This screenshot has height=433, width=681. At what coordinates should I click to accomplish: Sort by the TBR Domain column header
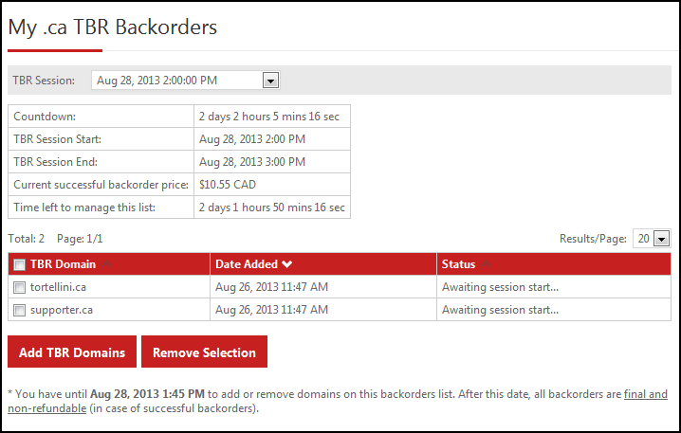pos(63,264)
